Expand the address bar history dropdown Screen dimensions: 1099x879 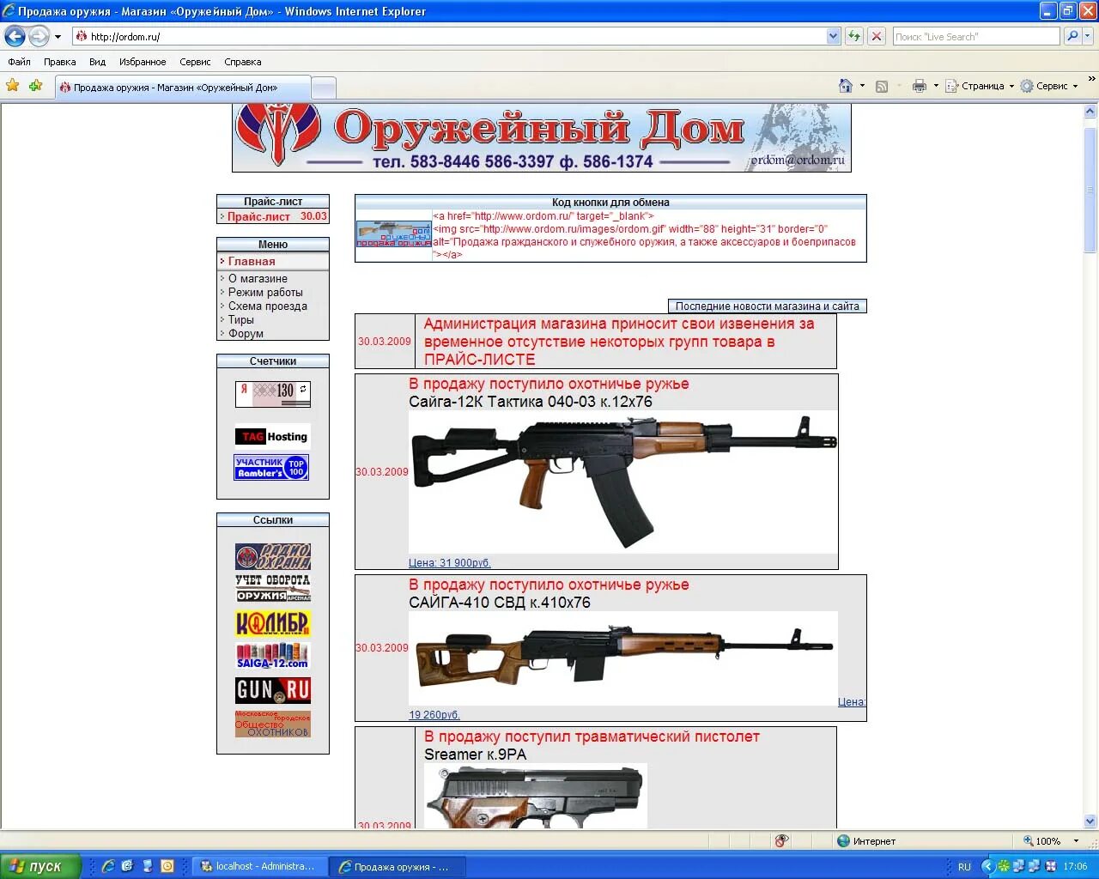(833, 36)
